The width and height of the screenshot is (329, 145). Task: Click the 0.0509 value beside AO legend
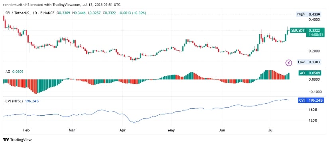coord(18,72)
